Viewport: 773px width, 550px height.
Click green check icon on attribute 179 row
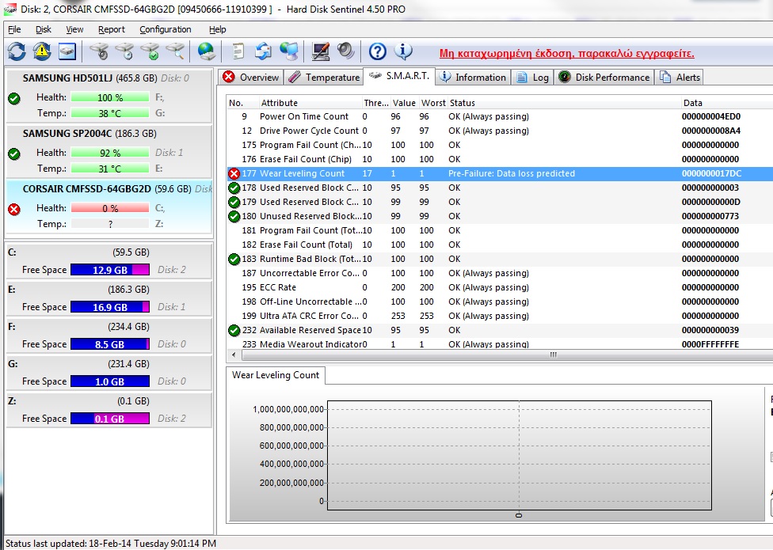click(234, 202)
